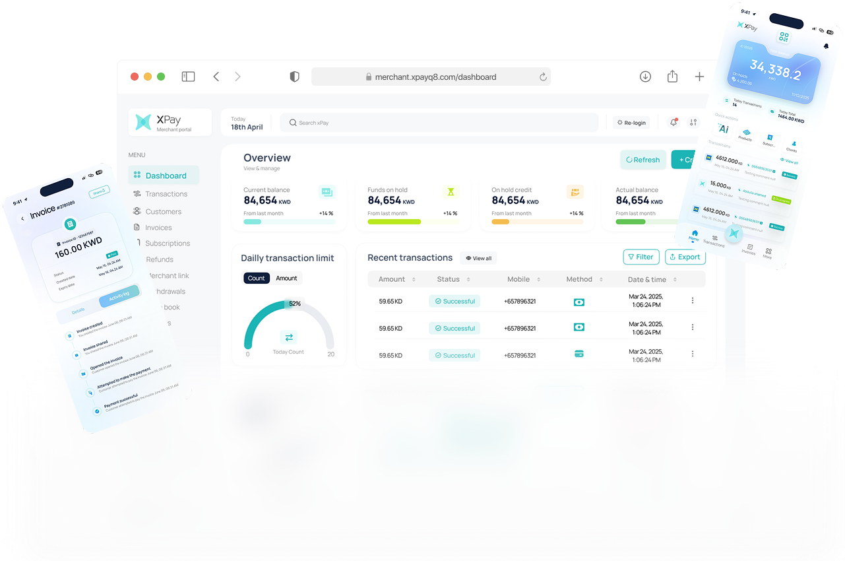This screenshot has height=561, width=845.
Task: Open Dashboard in the sidebar menu
Action: point(164,175)
